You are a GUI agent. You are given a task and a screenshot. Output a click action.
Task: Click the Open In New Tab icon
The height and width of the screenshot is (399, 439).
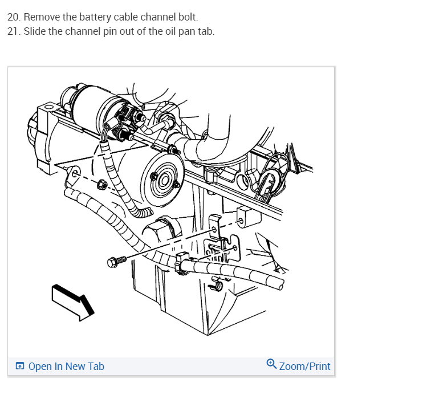[20, 366]
